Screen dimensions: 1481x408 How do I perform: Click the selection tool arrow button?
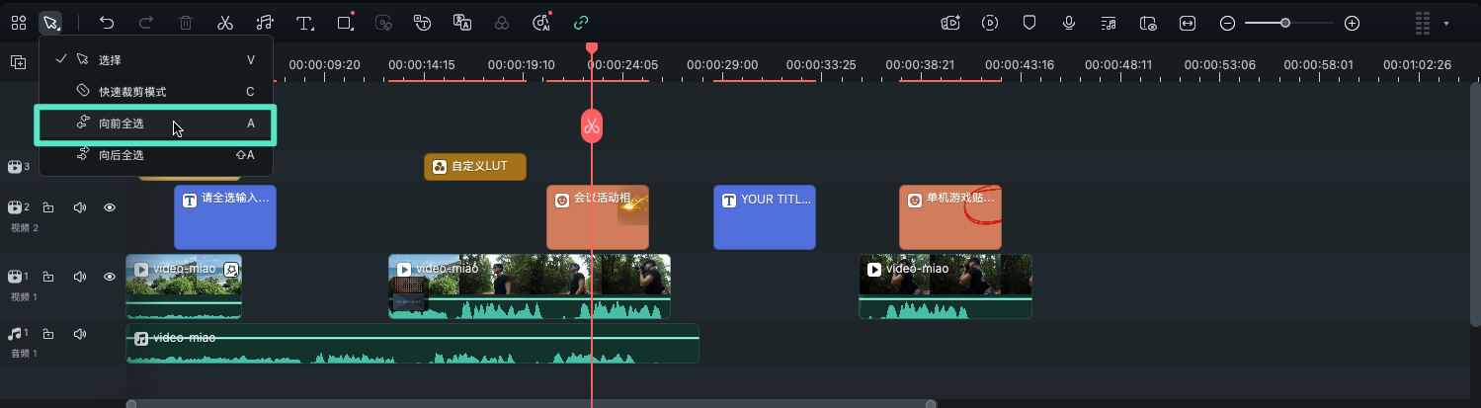click(x=51, y=23)
